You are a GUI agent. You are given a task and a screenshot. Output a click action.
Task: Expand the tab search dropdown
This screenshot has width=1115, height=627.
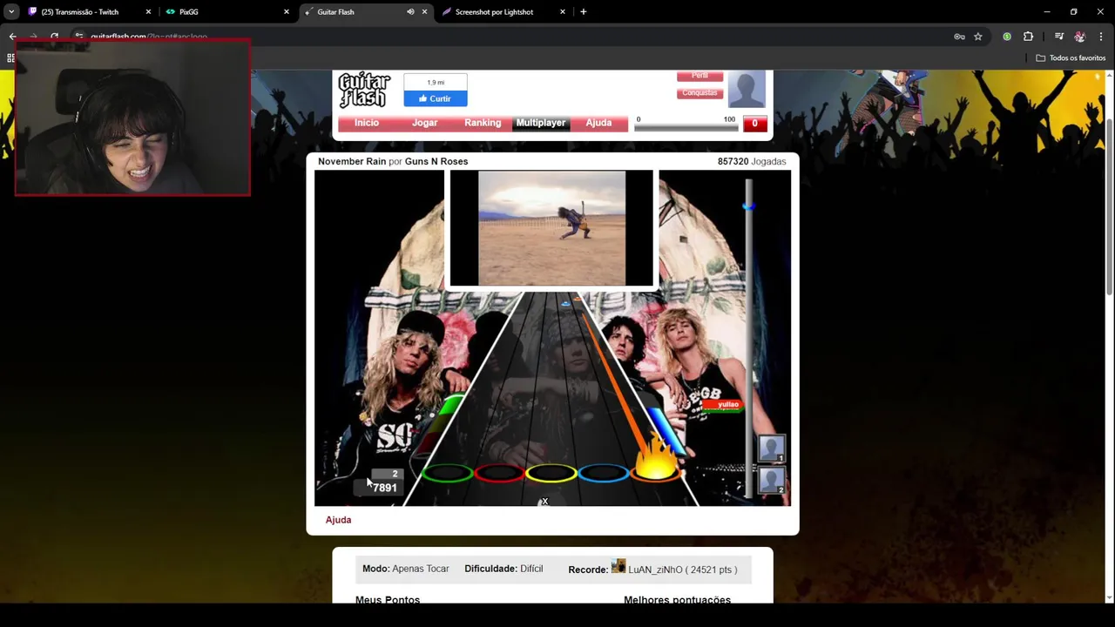point(11,12)
